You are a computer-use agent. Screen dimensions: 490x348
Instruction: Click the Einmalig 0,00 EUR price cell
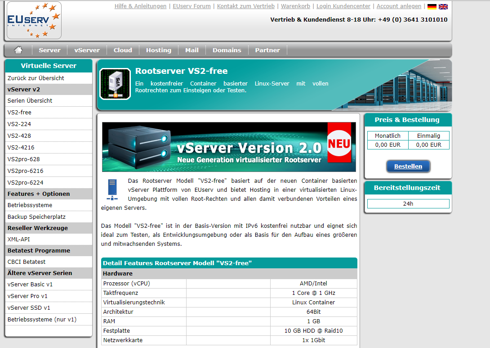[x=429, y=145]
